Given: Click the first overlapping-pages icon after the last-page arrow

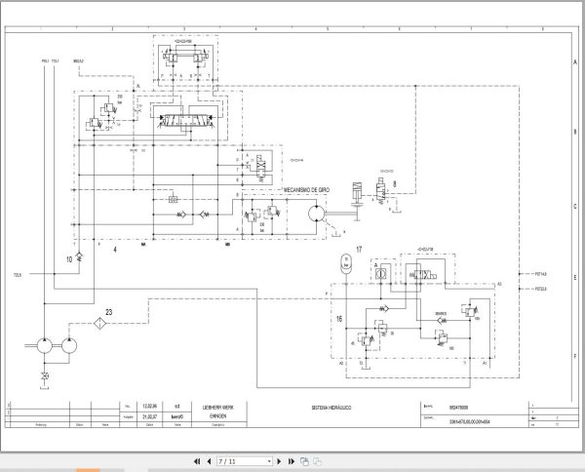Looking at the screenshot, I should coord(304,461).
